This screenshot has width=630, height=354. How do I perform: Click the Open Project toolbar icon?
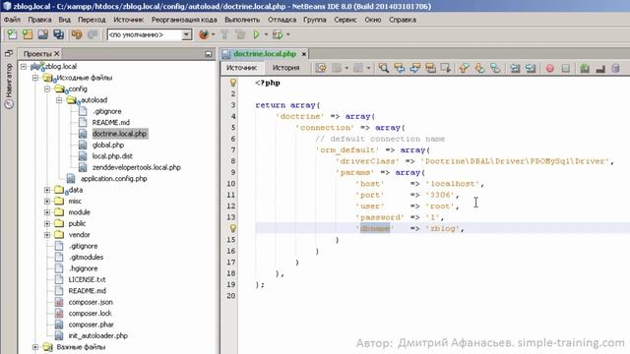coord(43,35)
